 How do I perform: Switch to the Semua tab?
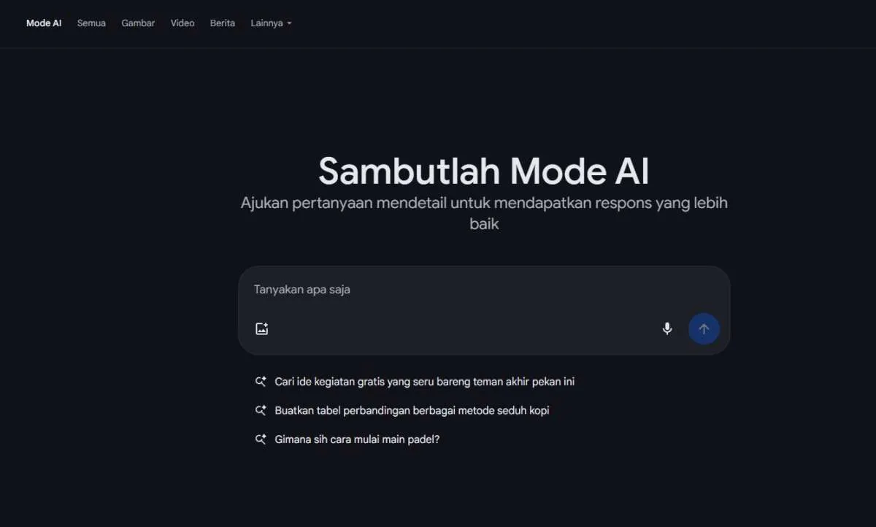coord(91,23)
